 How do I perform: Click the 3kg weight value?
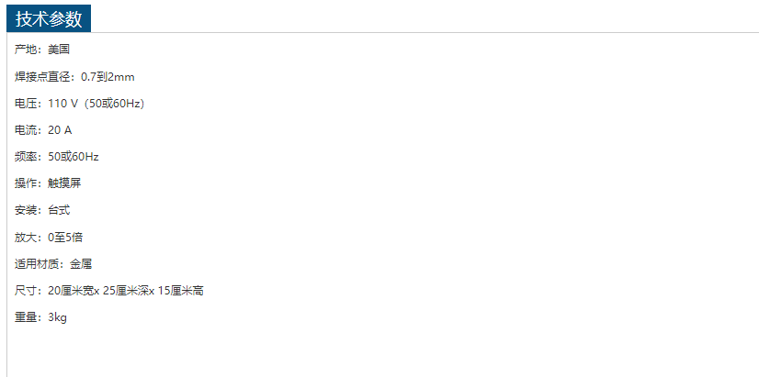coord(58,317)
